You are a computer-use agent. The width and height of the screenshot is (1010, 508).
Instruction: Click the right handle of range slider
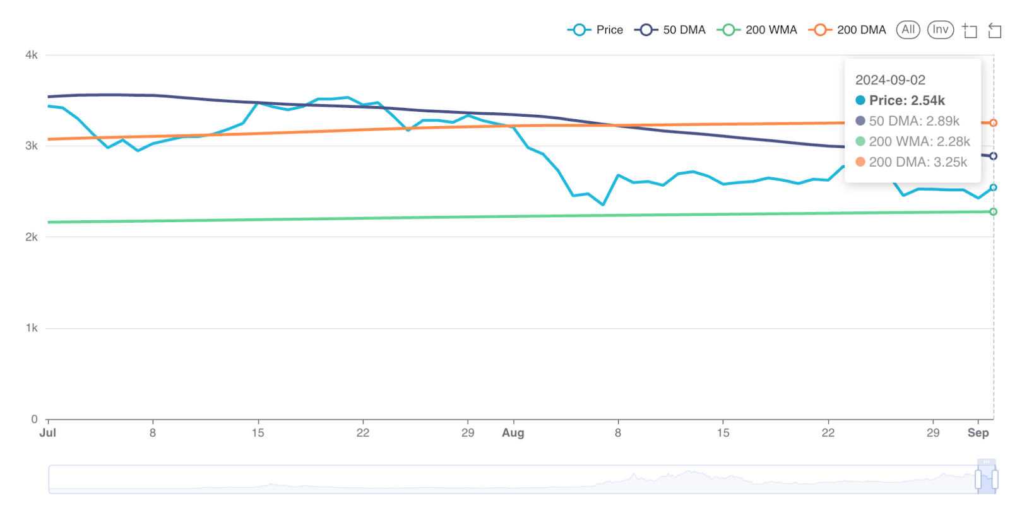tap(995, 479)
